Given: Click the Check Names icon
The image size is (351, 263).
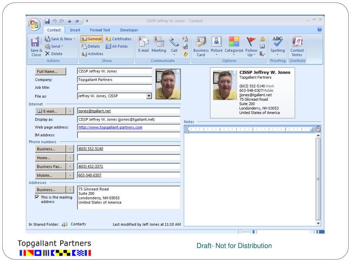Looking at the screenshot, I should pyautogui.click(x=262, y=54).
